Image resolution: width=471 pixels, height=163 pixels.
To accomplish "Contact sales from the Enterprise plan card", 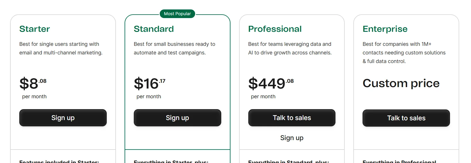I will [406, 118].
